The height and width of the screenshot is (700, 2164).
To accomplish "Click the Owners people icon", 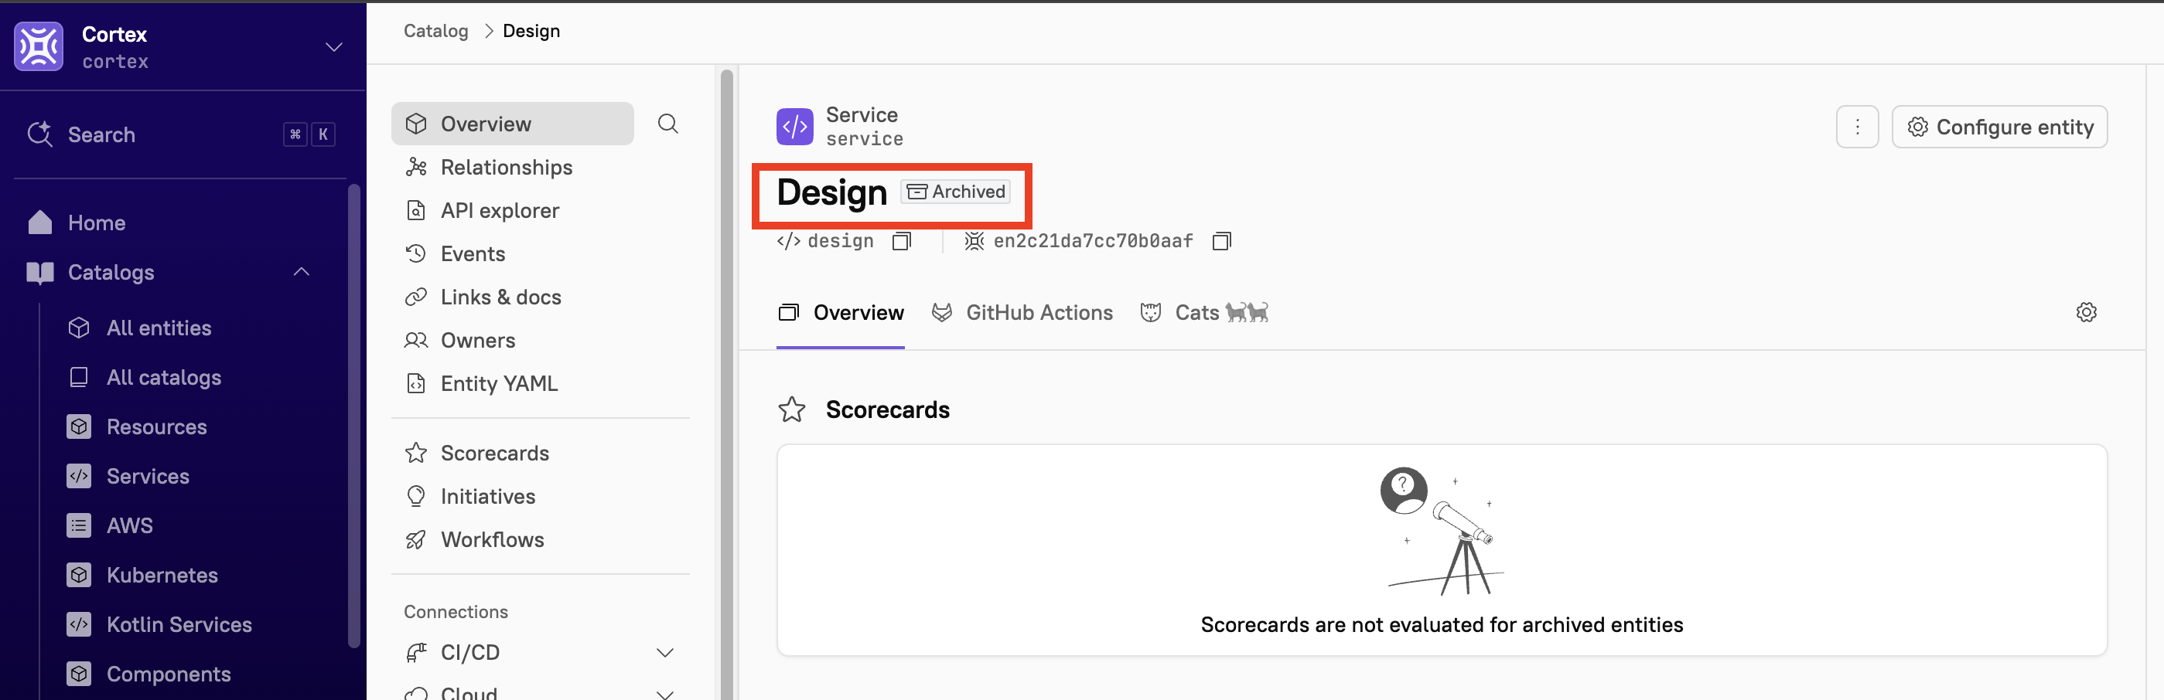I will click(416, 340).
